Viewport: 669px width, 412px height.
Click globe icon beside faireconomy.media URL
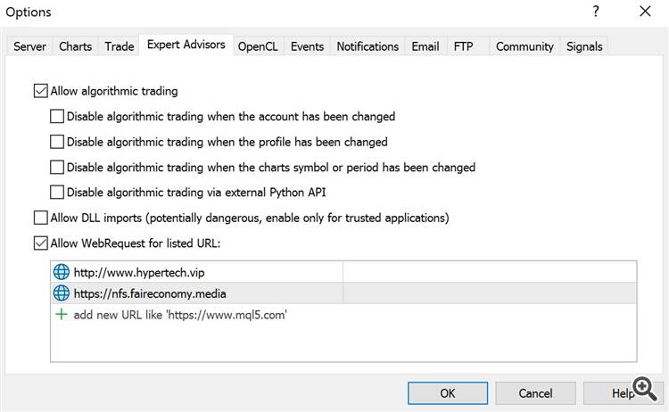click(62, 293)
